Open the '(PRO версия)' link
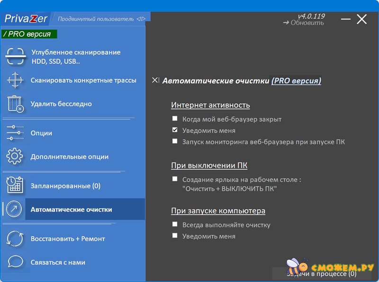 pos(296,81)
